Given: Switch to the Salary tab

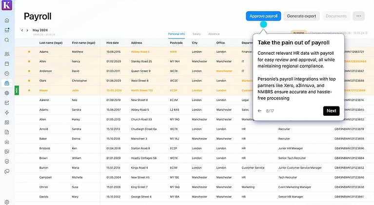Looking at the screenshot, I should pos(197,34).
